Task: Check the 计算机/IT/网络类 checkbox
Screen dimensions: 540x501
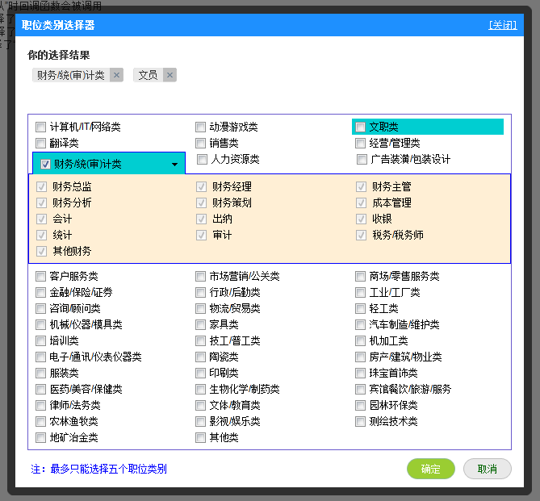Action: point(41,127)
